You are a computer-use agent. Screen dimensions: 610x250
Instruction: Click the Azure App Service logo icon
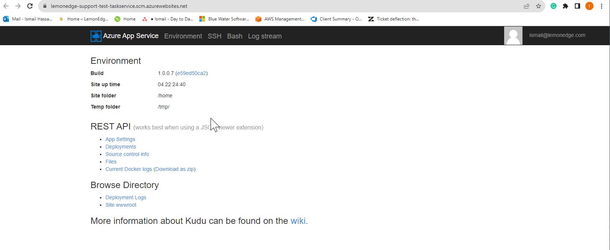click(96, 36)
